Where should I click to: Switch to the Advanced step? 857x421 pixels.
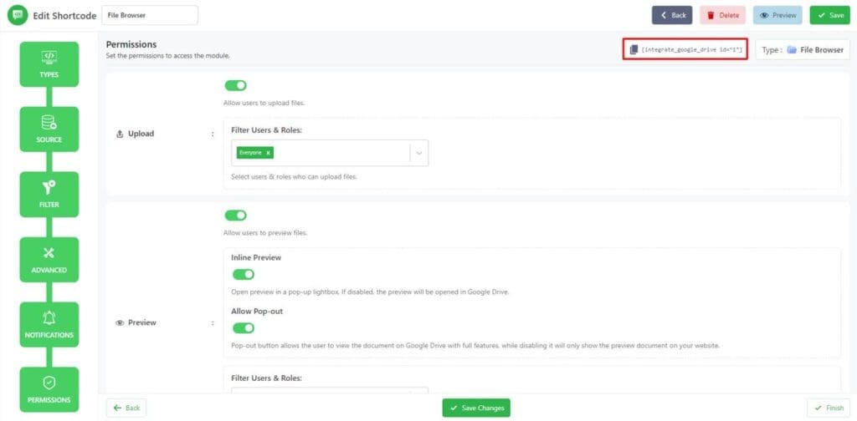click(x=49, y=260)
